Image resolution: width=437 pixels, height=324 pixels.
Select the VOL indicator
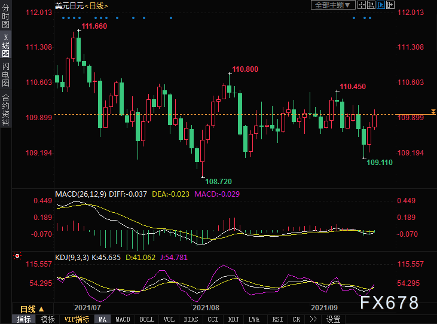coord(169,319)
